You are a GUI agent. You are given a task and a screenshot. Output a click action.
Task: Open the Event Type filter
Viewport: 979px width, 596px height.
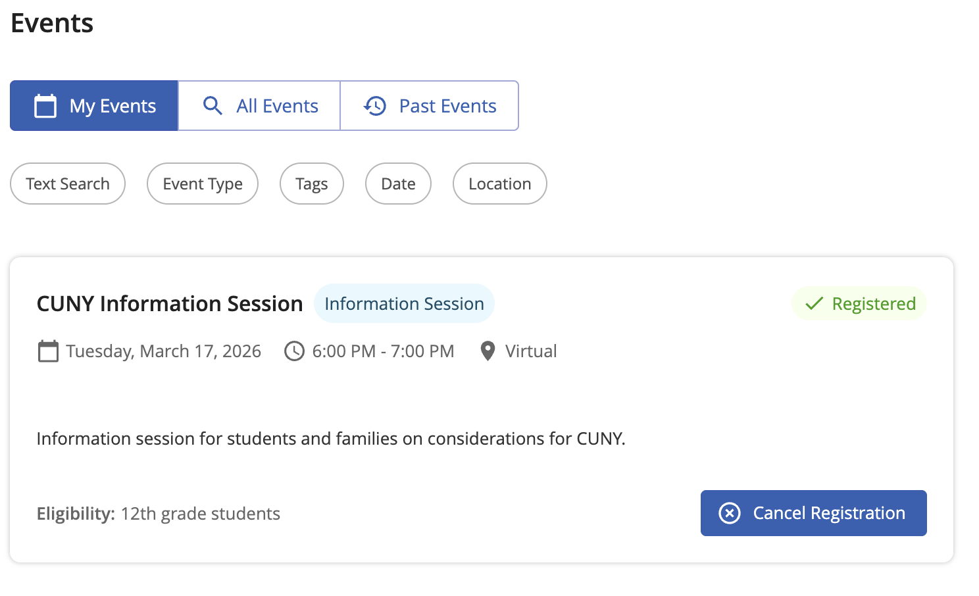click(203, 184)
